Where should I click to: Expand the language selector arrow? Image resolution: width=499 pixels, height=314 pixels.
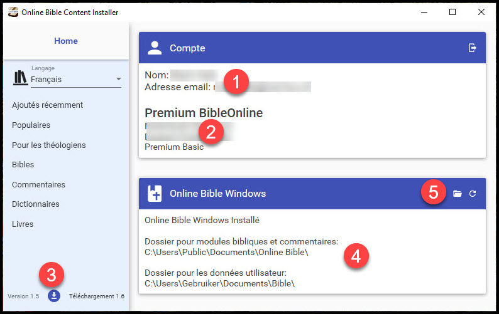click(x=118, y=79)
